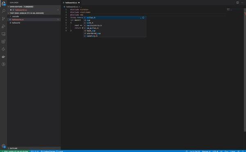The height and width of the screenshot is (152, 246).
Task: Place cursor on the cout line
Action: [78, 25]
